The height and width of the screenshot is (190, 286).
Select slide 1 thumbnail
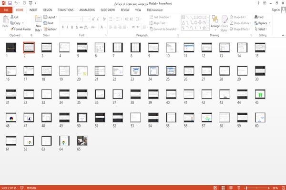click(x=11, y=48)
